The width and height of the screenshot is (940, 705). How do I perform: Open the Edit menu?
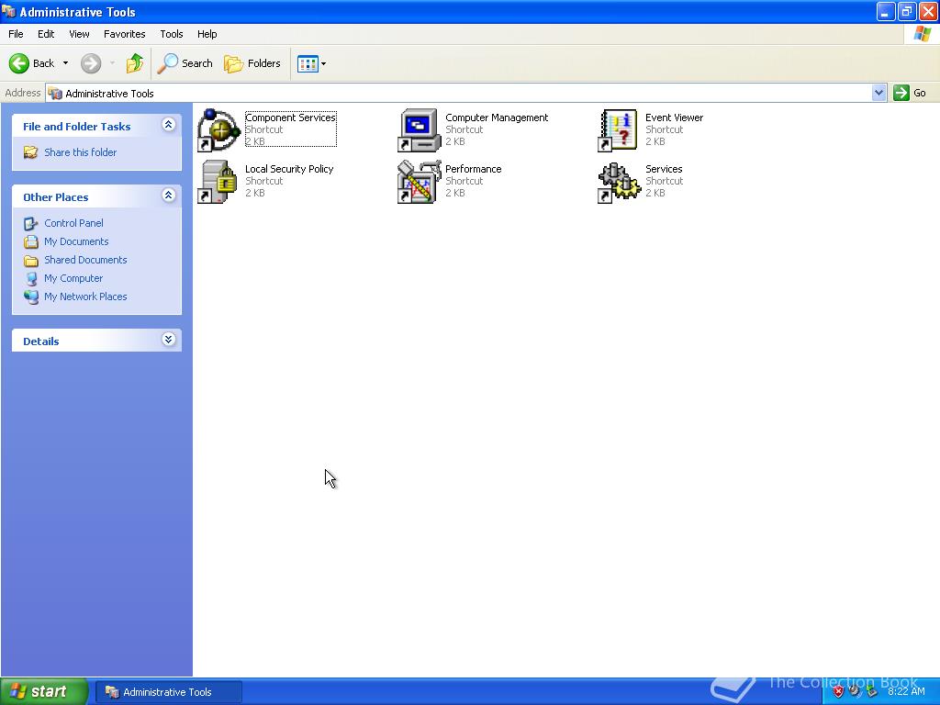46,34
